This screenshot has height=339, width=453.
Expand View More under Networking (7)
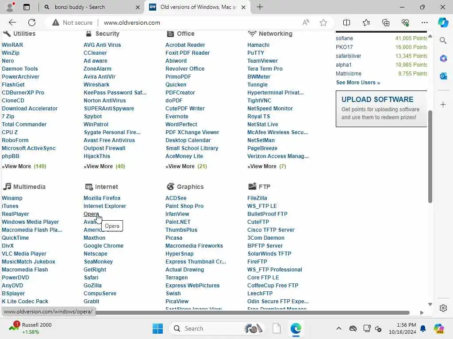tap(266, 166)
